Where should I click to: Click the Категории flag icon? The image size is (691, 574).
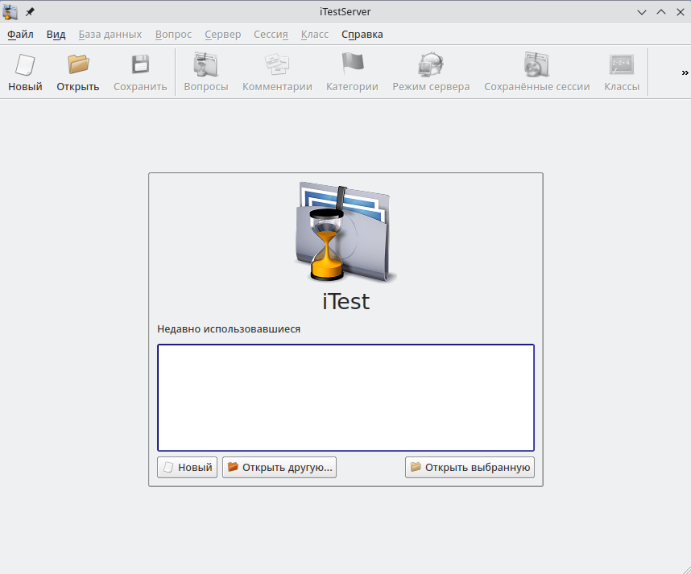click(352, 65)
